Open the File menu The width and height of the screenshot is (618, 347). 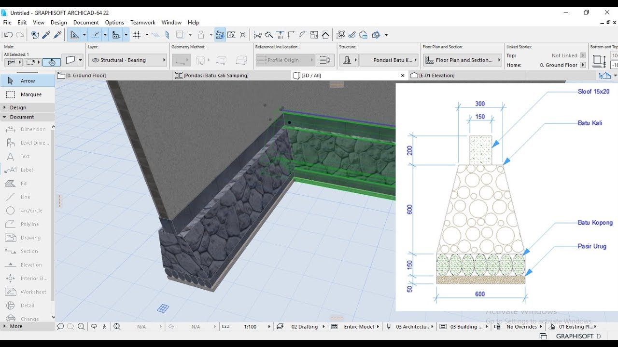point(7,23)
